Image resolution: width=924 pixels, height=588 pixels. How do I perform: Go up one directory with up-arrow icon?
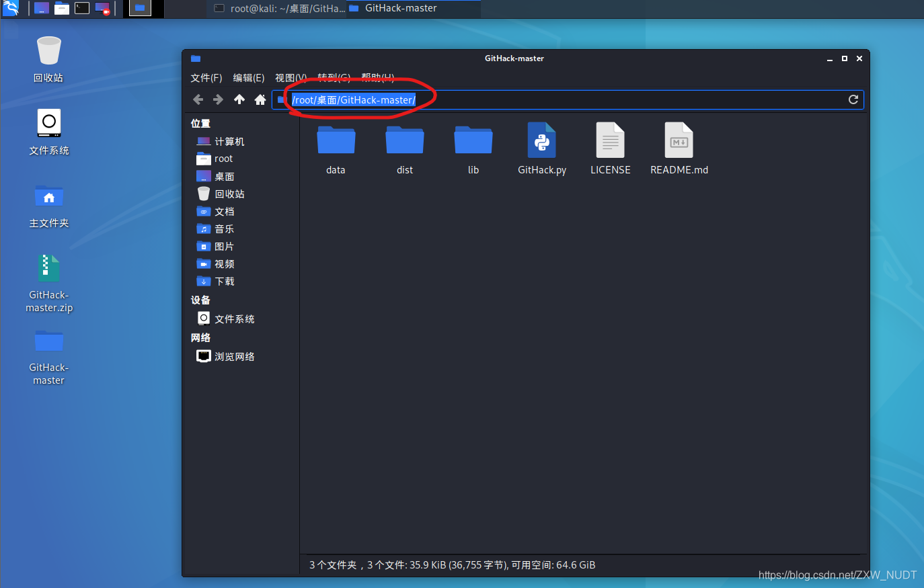239,99
